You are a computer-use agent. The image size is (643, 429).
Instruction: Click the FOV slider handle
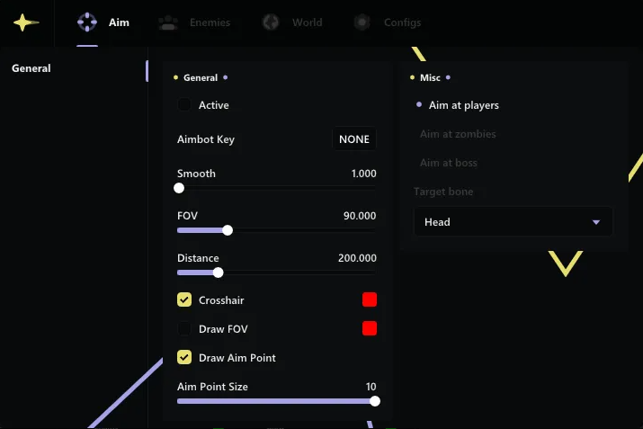coord(228,230)
